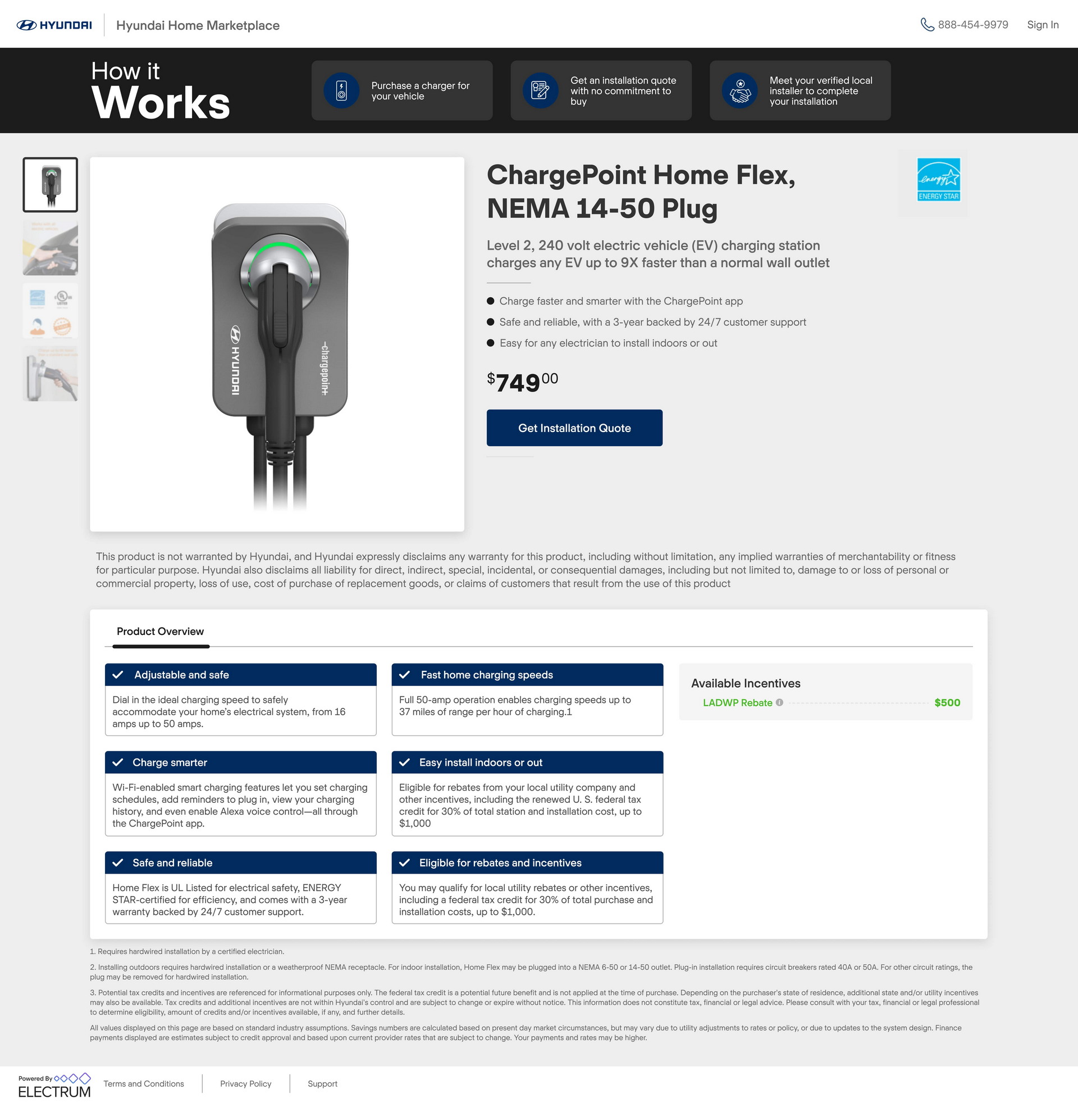Select the fourth thumbnail with hand holding plug
Viewport: 1078px width, 1104px height.
tap(51, 374)
